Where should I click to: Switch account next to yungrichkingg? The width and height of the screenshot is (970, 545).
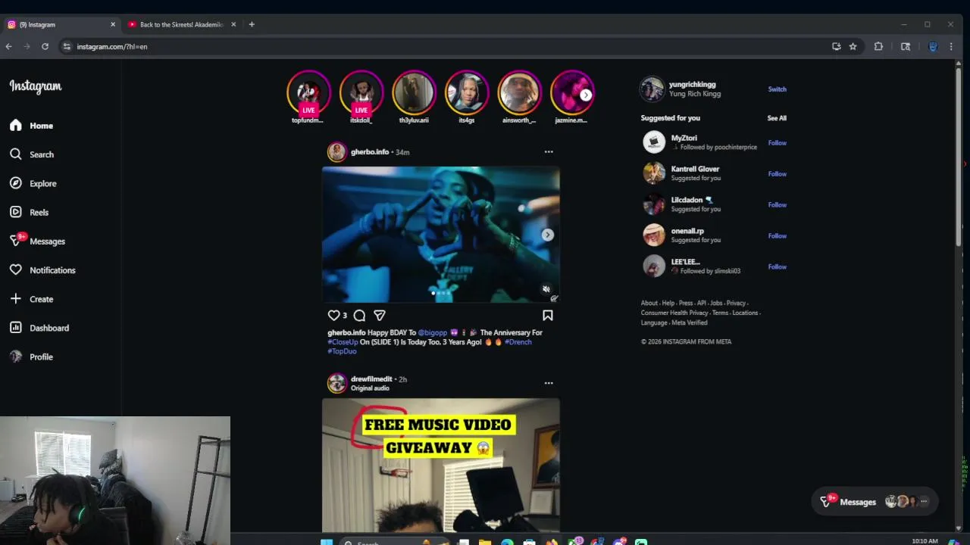pos(777,89)
